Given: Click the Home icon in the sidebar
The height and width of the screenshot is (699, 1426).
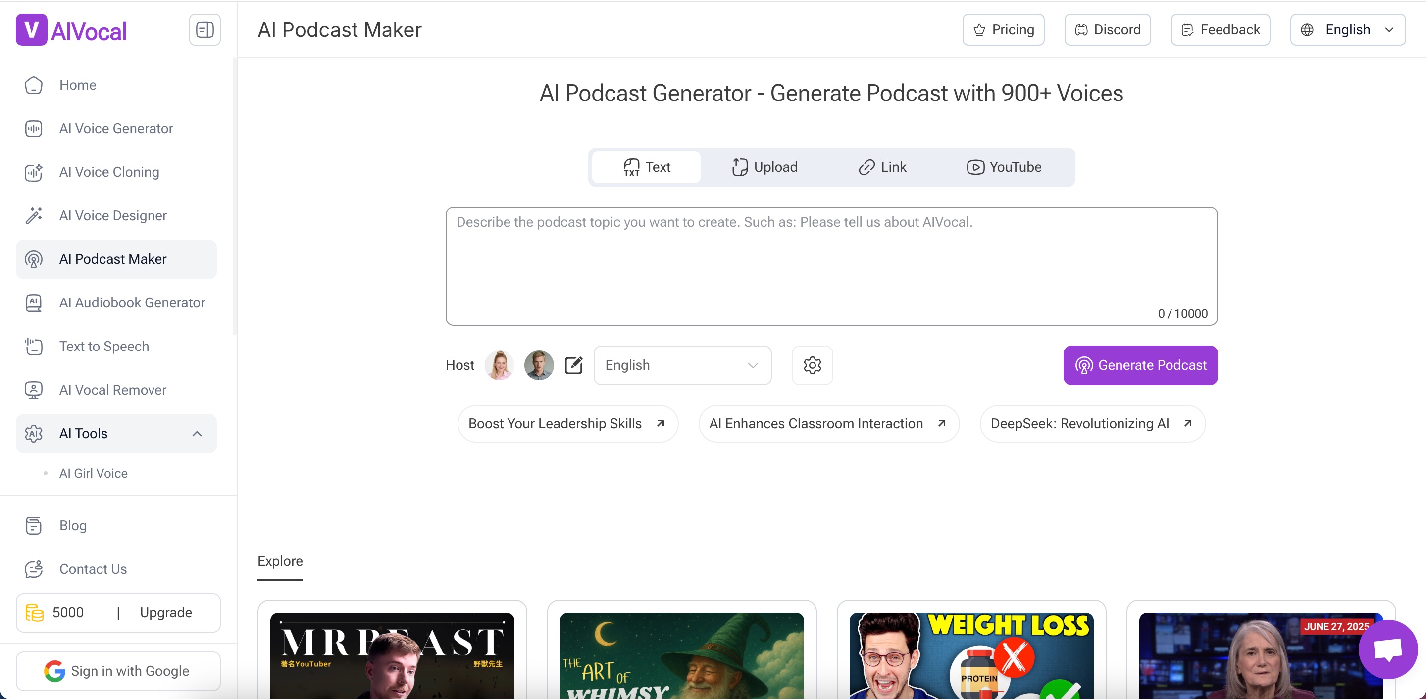Looking at the screenshot, I should pyautogui.click(x=34, y=85).
